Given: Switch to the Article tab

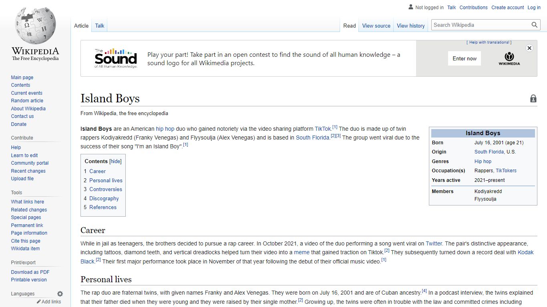Looking at the screenshot, I should click(81, 26).
